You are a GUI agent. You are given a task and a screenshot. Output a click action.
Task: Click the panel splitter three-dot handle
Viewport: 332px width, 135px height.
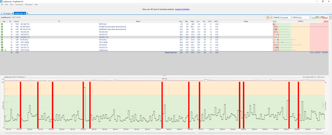tap(164, 75)
